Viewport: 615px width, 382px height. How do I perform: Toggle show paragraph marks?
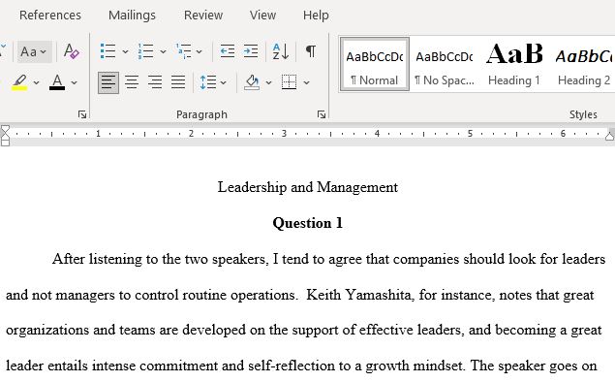point(310,51)
